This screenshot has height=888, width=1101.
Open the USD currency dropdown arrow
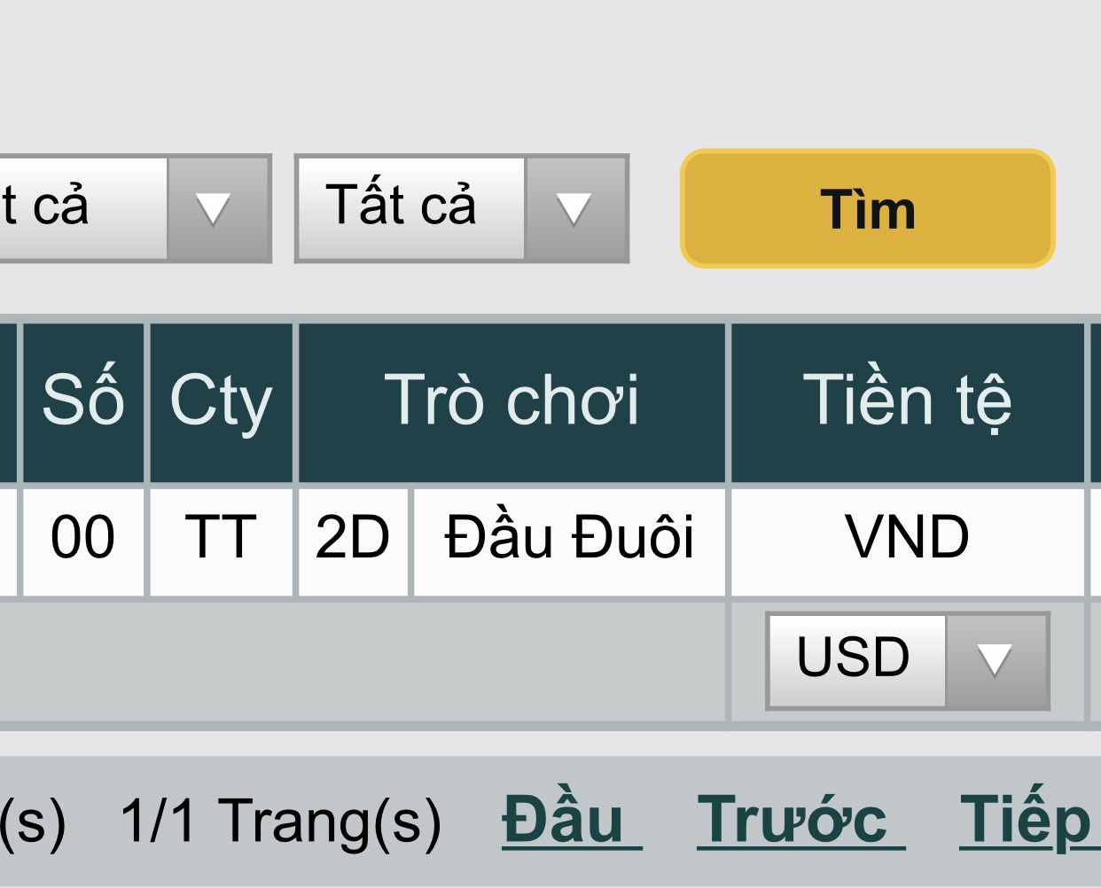[996, 660]
